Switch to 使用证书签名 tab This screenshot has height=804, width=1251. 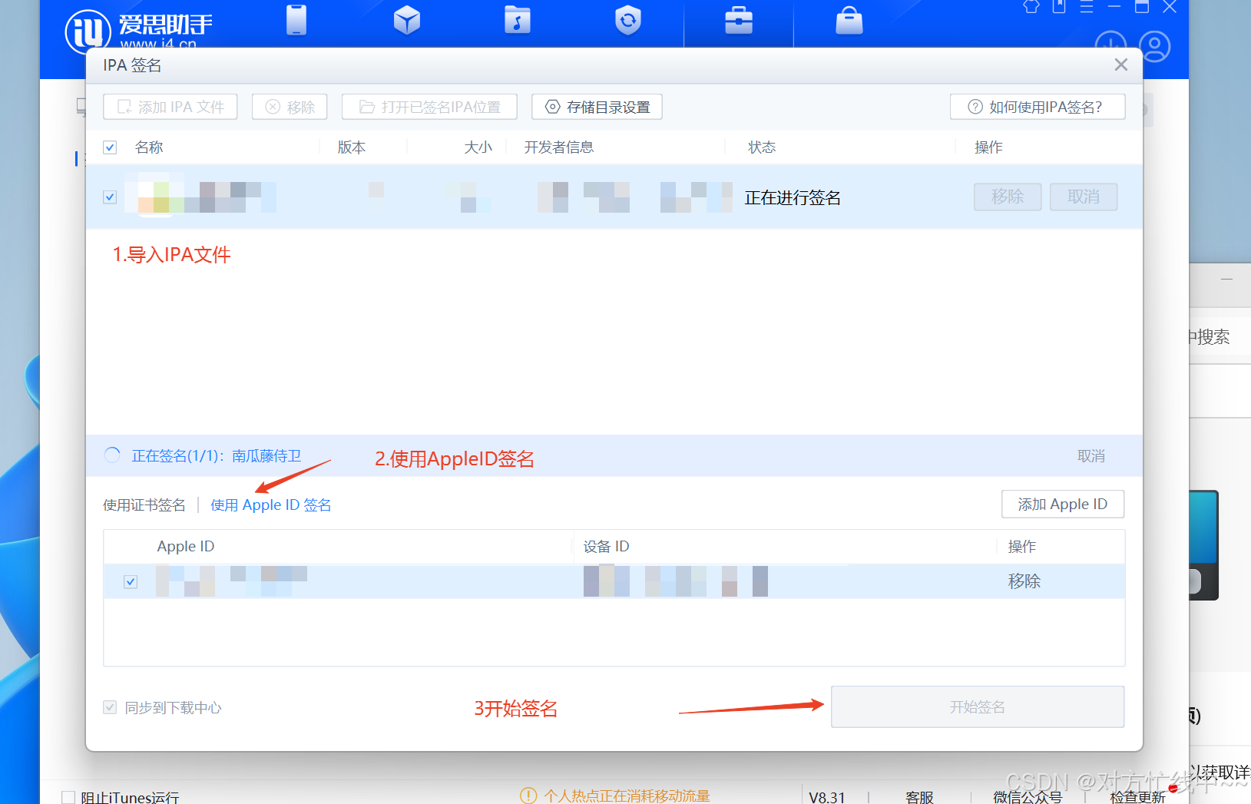(144, 505)
